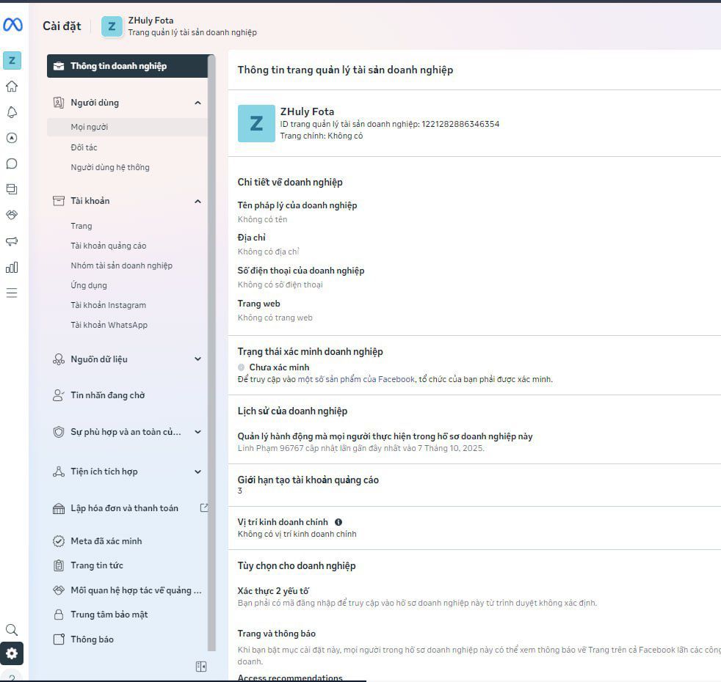This screenshot has width=721, height=682.
Task: Open Tài khoản Instagram entry
Action: point(108,305)
